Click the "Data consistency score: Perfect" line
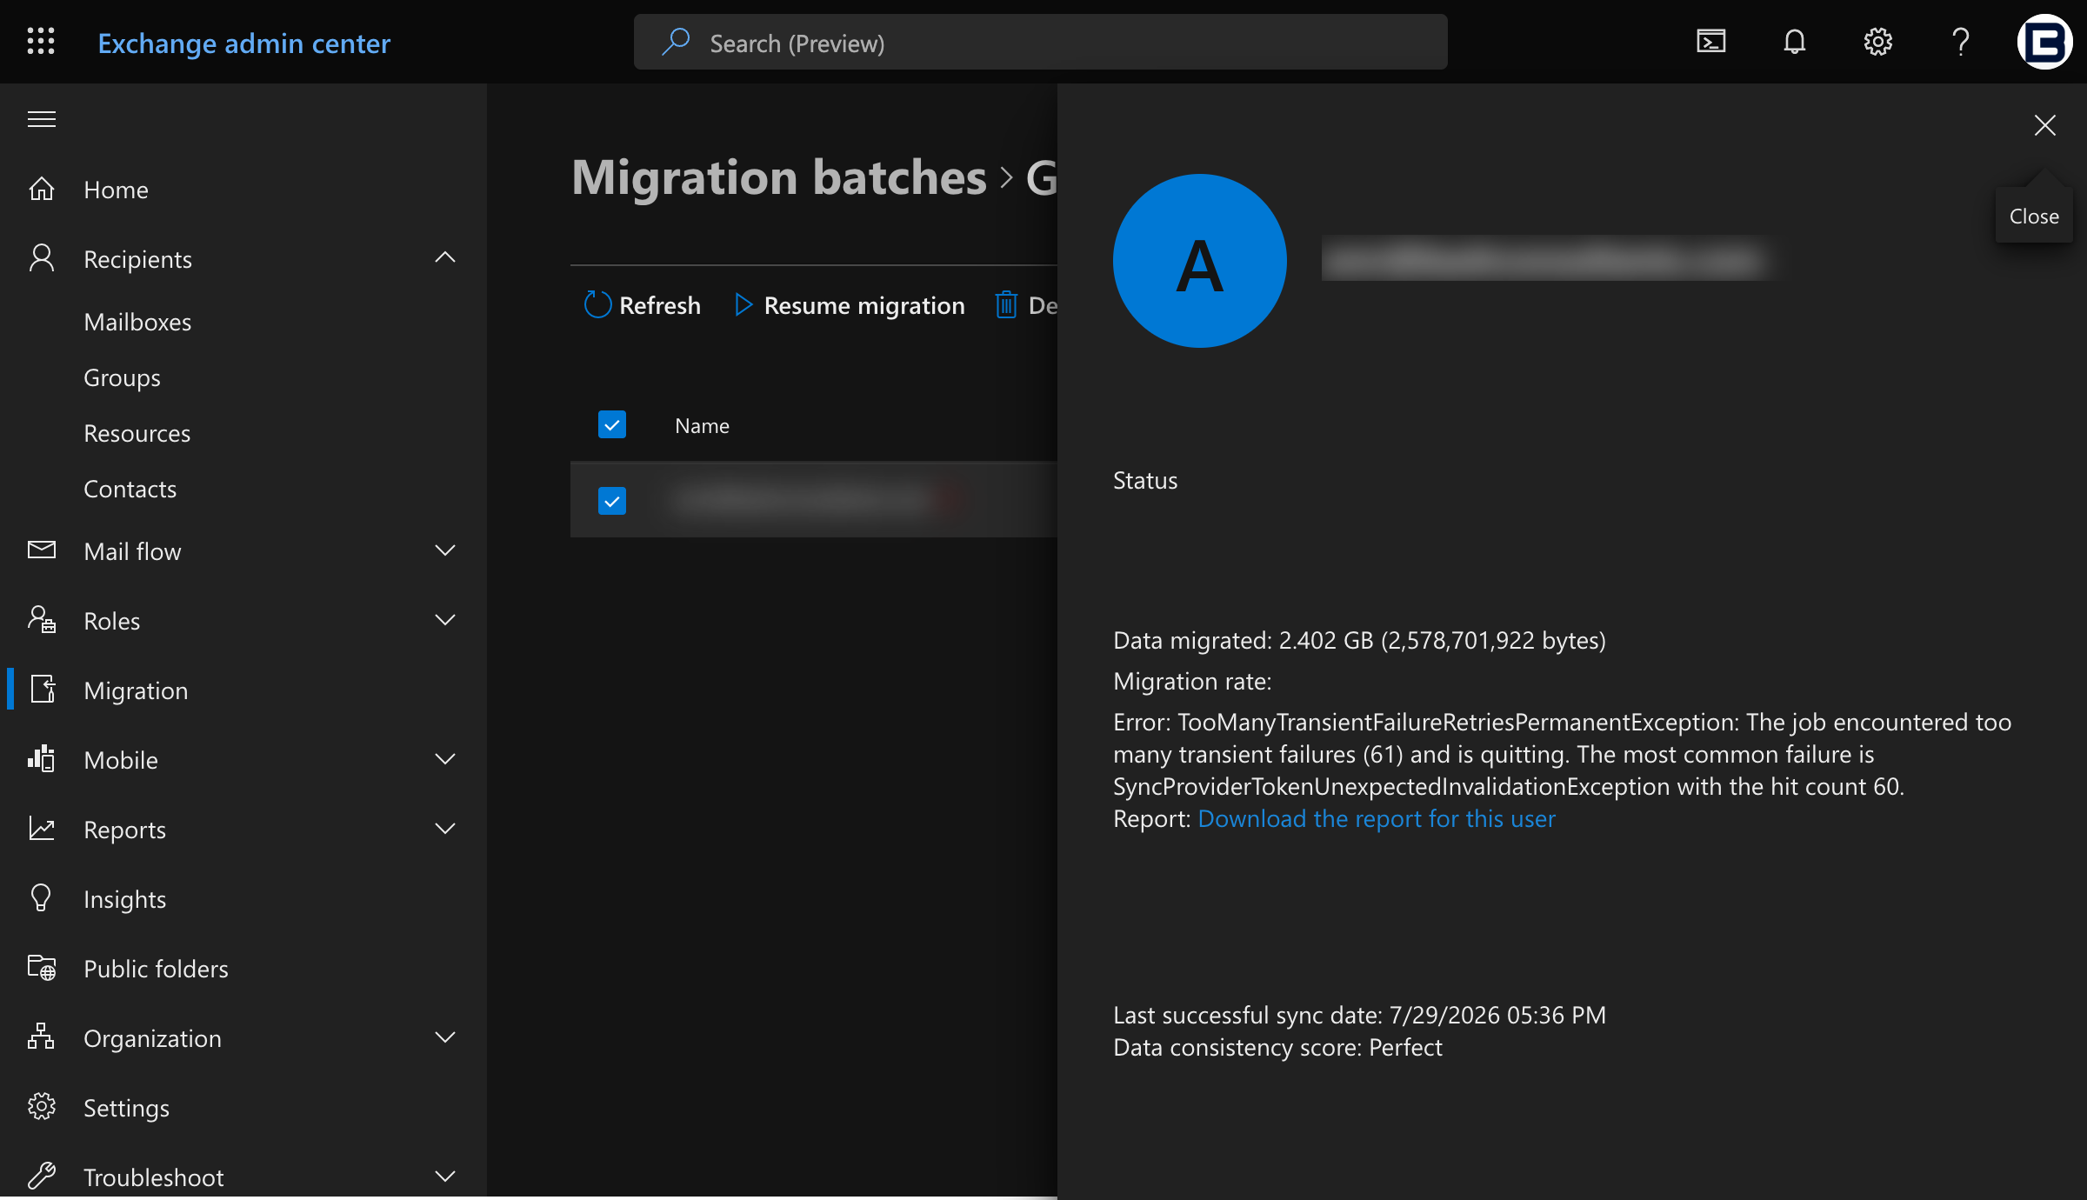 tap(1277, 1047)
